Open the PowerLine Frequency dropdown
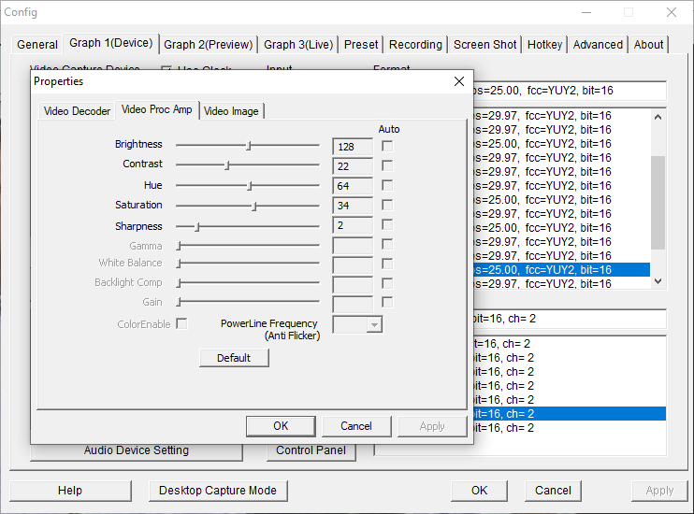694x514 pixels. [374, 324]
